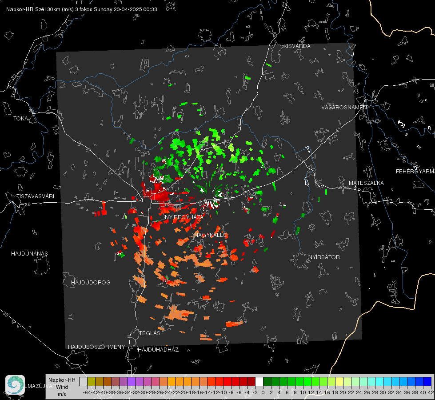Click the 'Wind' legend caption

pos(62,387)
